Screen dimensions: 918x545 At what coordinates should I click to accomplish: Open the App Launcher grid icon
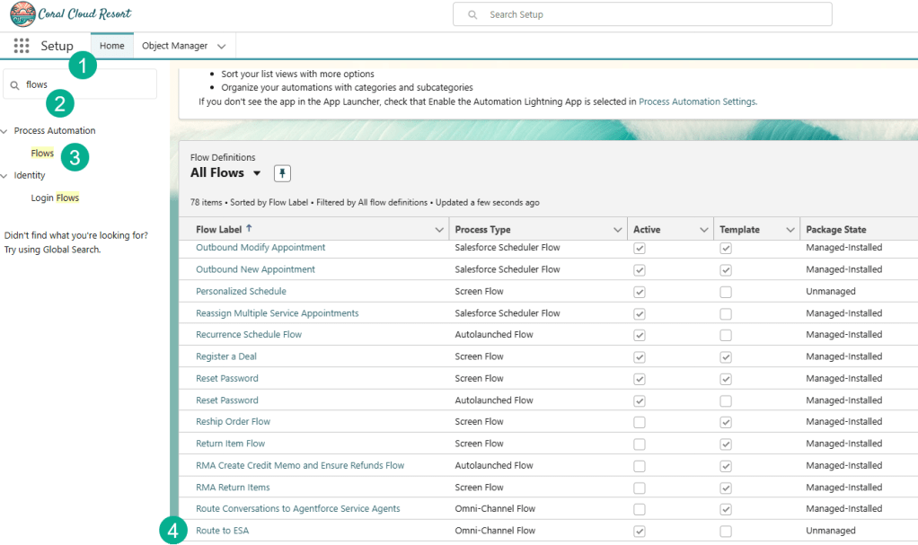[x=22, y=46]
